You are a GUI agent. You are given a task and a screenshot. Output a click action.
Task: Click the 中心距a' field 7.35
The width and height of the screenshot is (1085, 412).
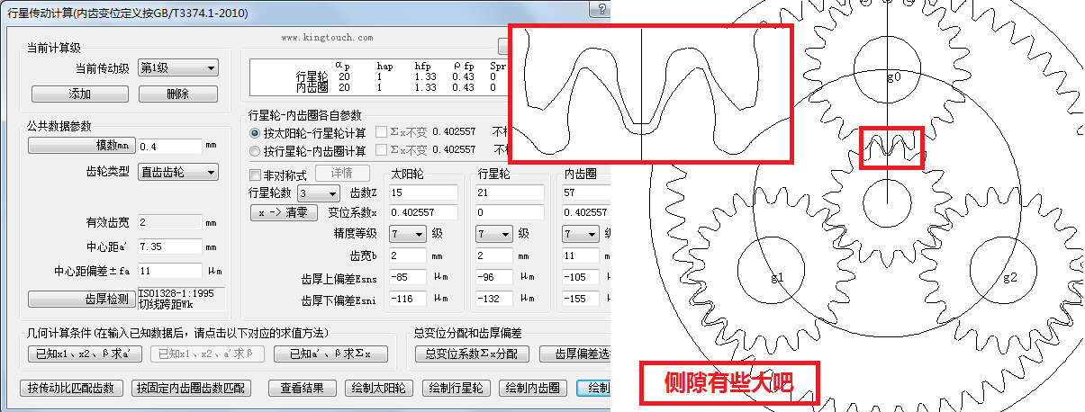click(168, 246)
